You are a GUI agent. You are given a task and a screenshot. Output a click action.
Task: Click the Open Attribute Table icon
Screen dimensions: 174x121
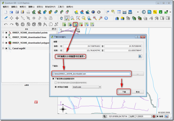point(119,12)
